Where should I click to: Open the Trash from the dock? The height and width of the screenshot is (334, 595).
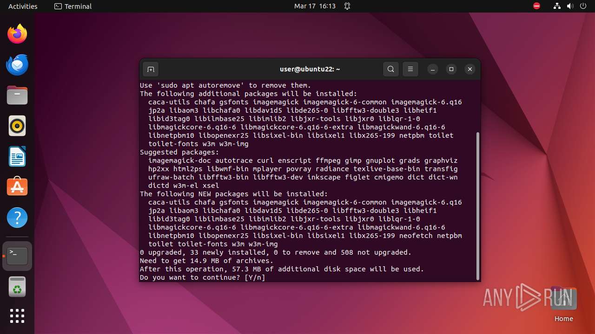click(x=17, y=287)
